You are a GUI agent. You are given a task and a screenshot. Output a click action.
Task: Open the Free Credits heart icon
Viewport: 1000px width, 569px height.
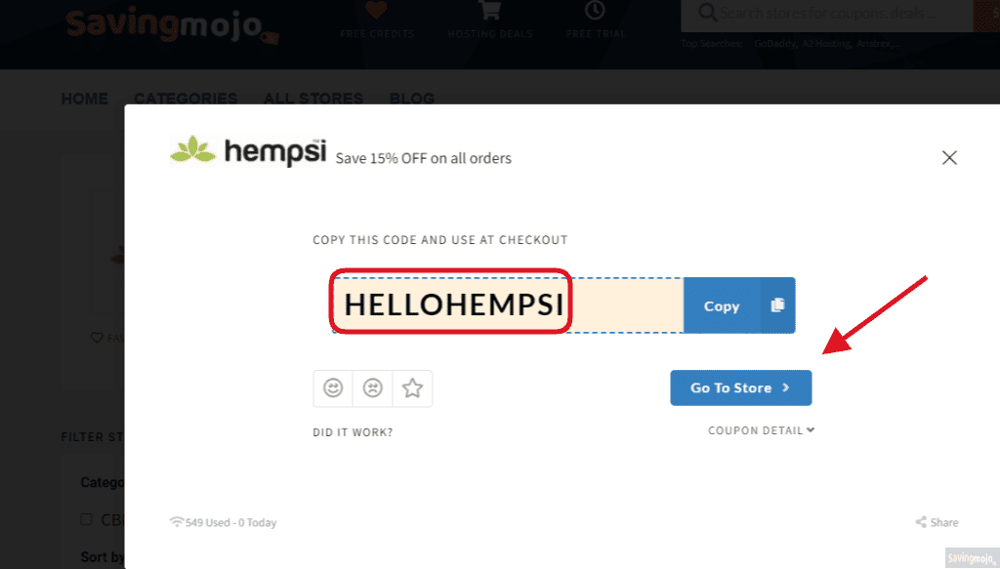(376, 10)
